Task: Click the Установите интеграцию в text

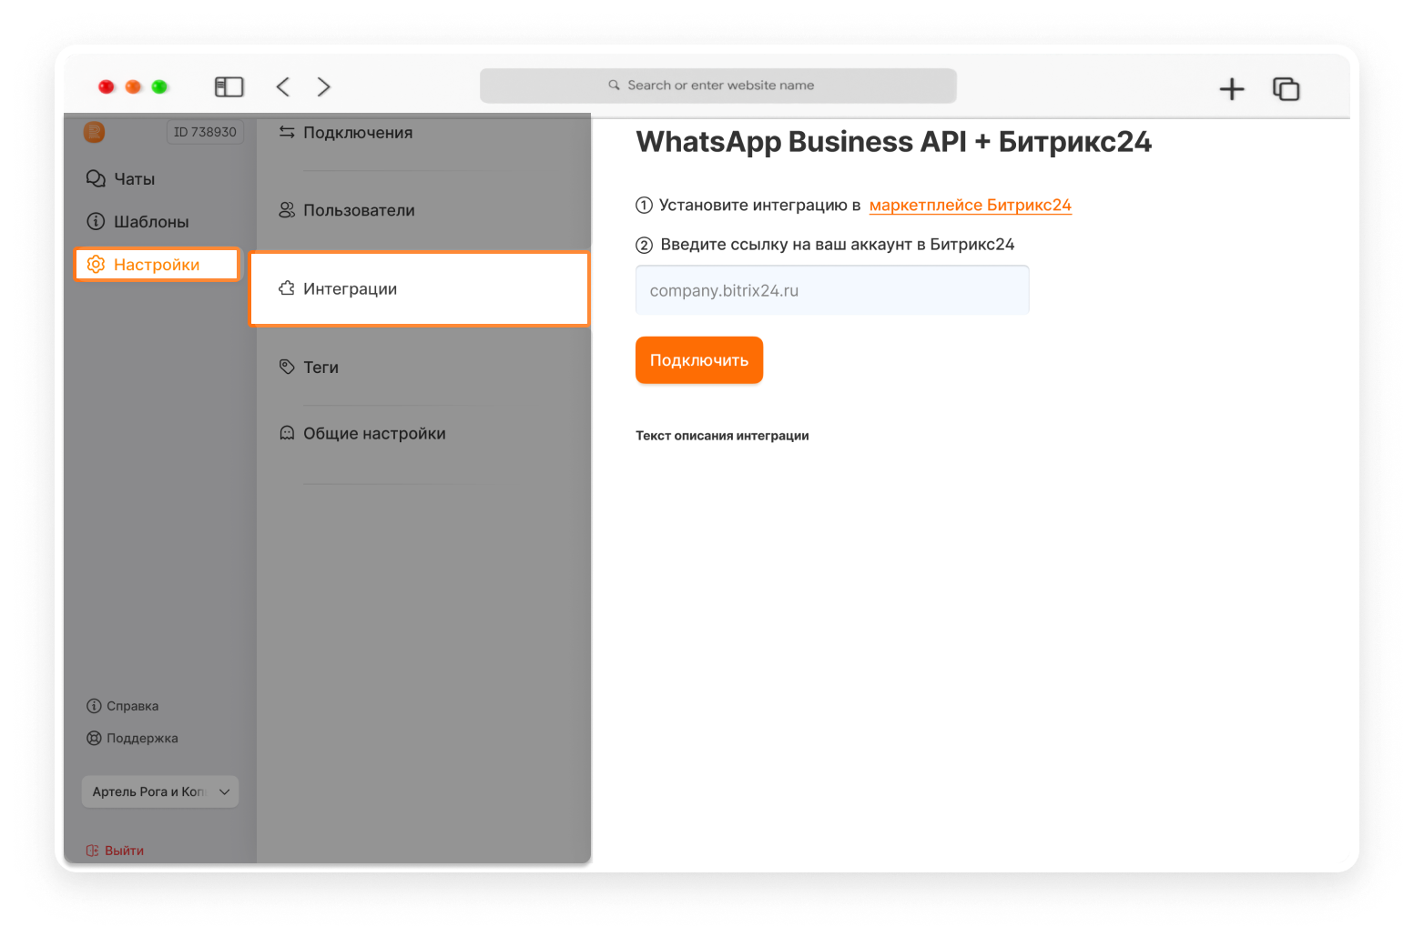Action: click(x=759, y=206)
